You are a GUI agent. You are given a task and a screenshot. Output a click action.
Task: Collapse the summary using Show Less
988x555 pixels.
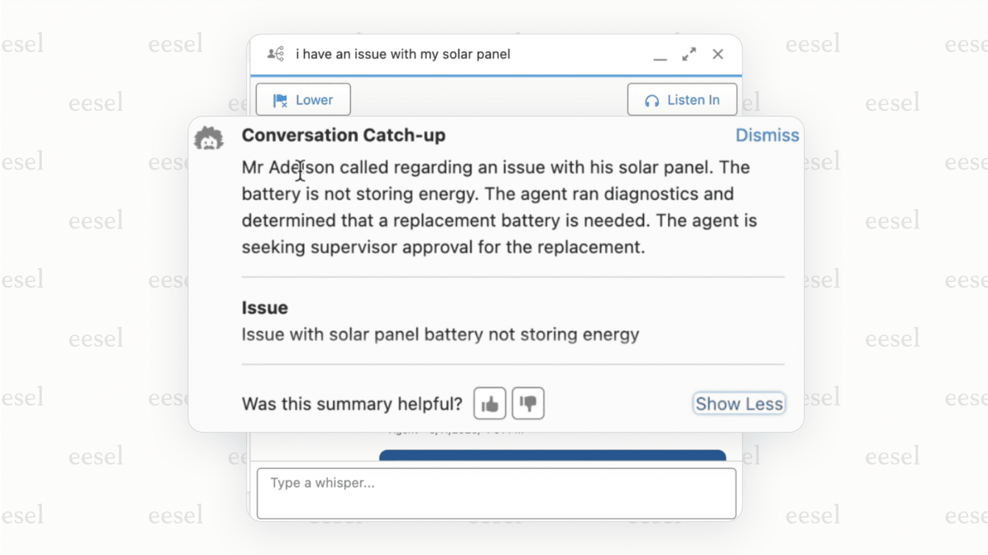(x=739, y=403)
